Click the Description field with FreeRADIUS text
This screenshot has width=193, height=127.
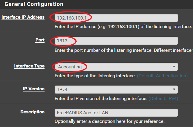point(116,112)
